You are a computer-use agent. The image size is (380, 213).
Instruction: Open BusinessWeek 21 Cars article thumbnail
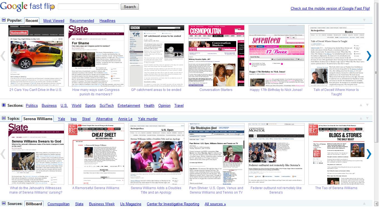point(36,56)
